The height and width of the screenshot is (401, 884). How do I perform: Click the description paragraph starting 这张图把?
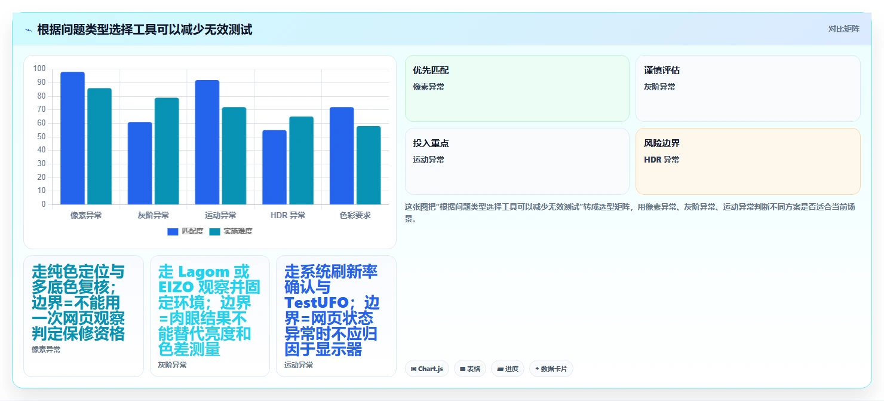[x=633, y=213]
